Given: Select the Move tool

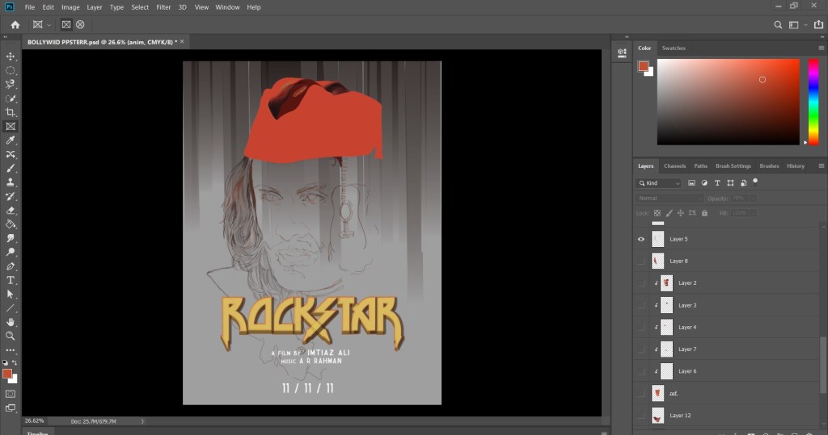Looking at the screenshot, I should (11, 56).
